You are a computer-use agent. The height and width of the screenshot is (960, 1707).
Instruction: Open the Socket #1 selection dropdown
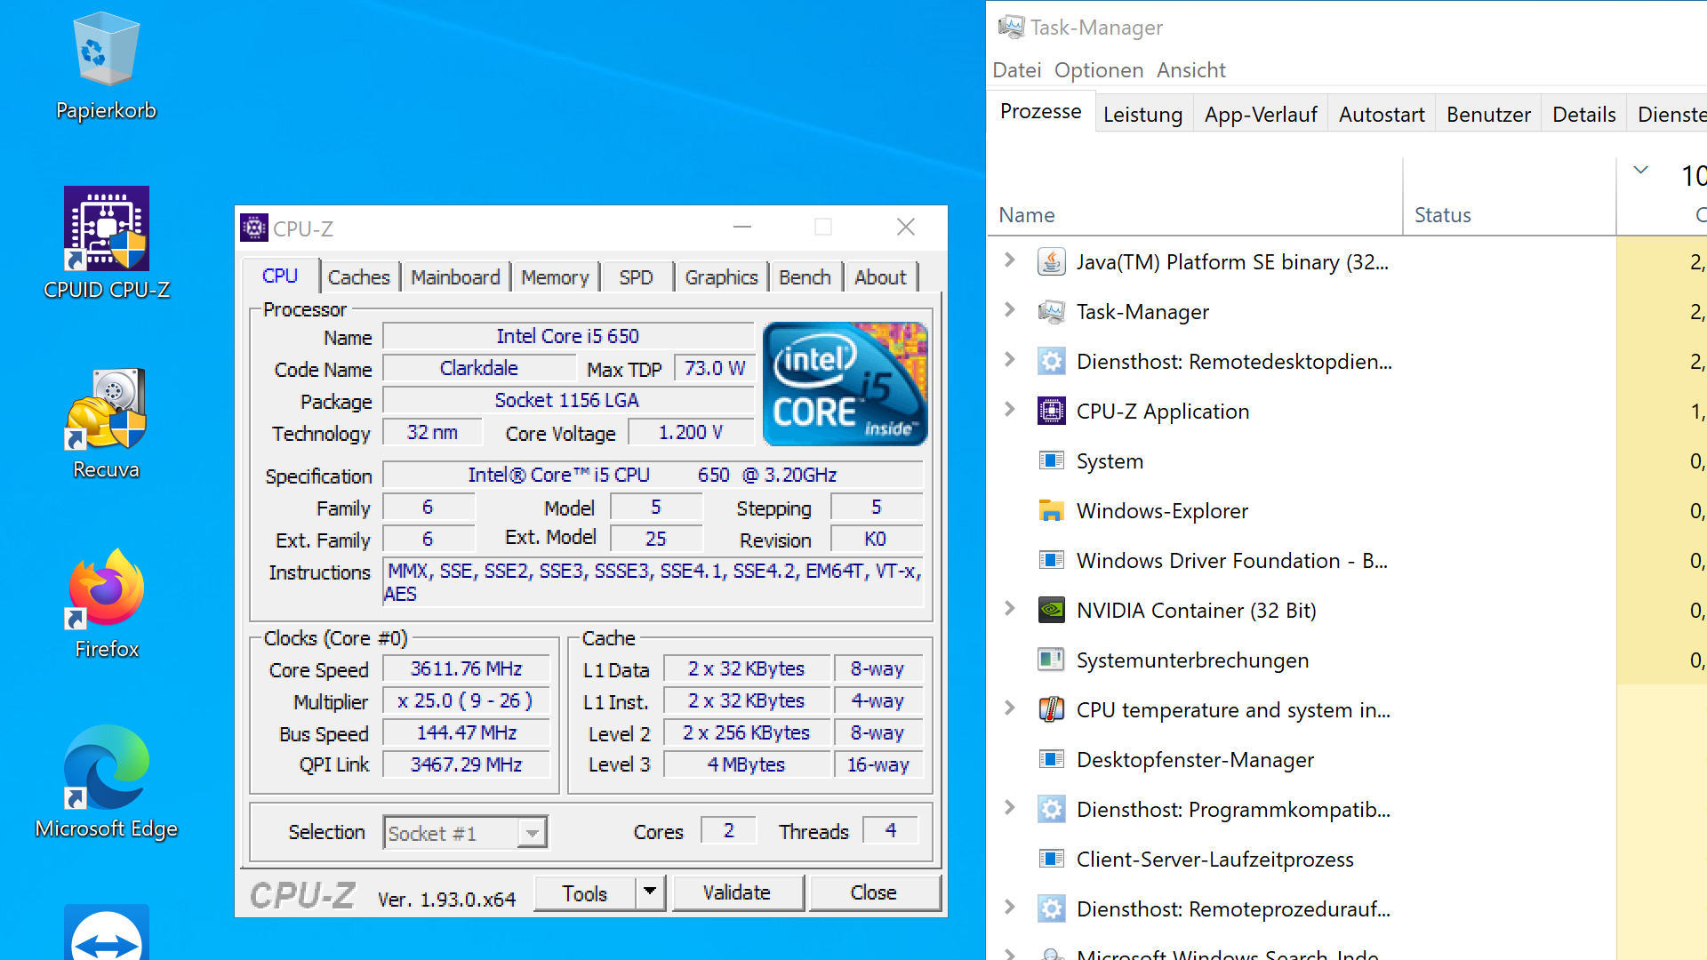pyautogui.click(x=533, y=833)
